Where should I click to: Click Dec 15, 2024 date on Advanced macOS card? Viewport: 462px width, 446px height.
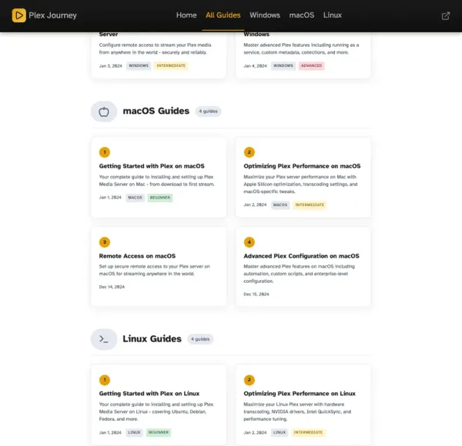pyautogui.click(x=256, y=295)
